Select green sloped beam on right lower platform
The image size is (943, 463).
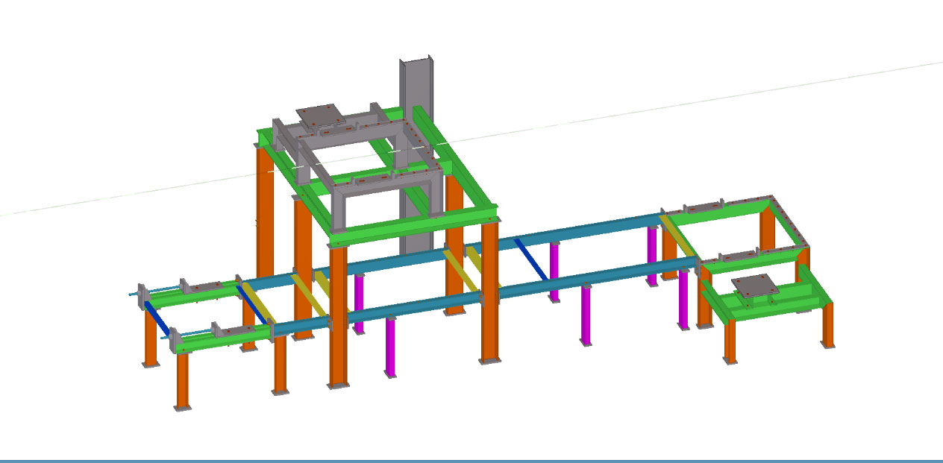click(815, 280)
